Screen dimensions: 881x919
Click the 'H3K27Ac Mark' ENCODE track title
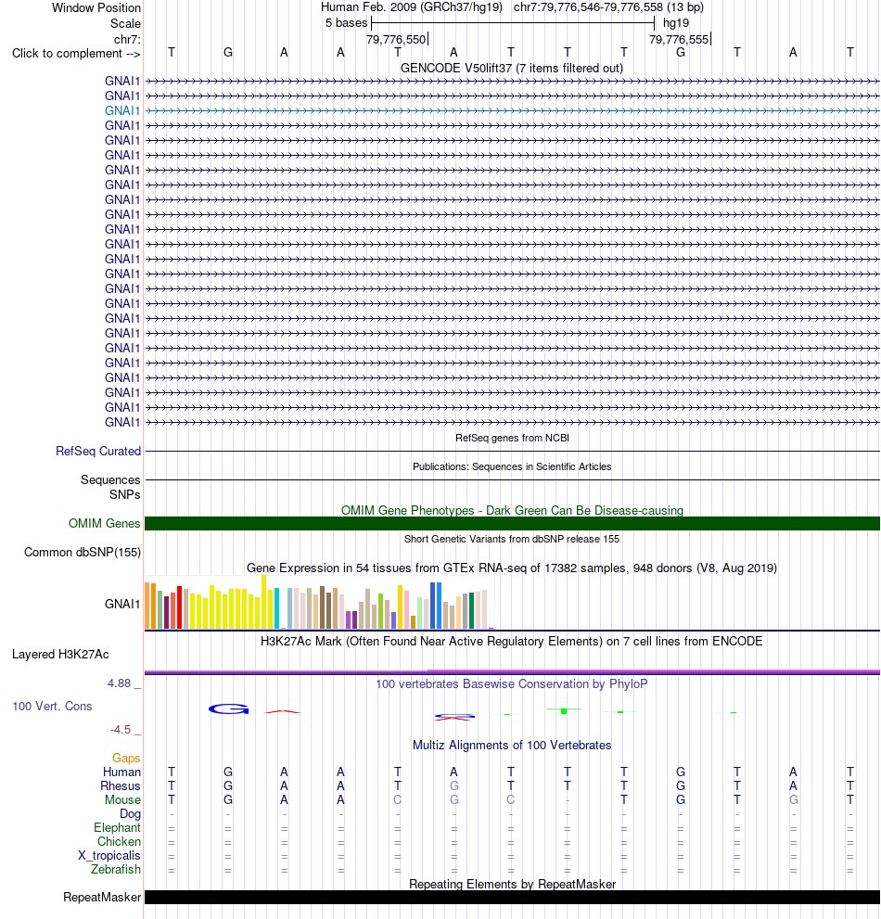(x=512, y=641)
